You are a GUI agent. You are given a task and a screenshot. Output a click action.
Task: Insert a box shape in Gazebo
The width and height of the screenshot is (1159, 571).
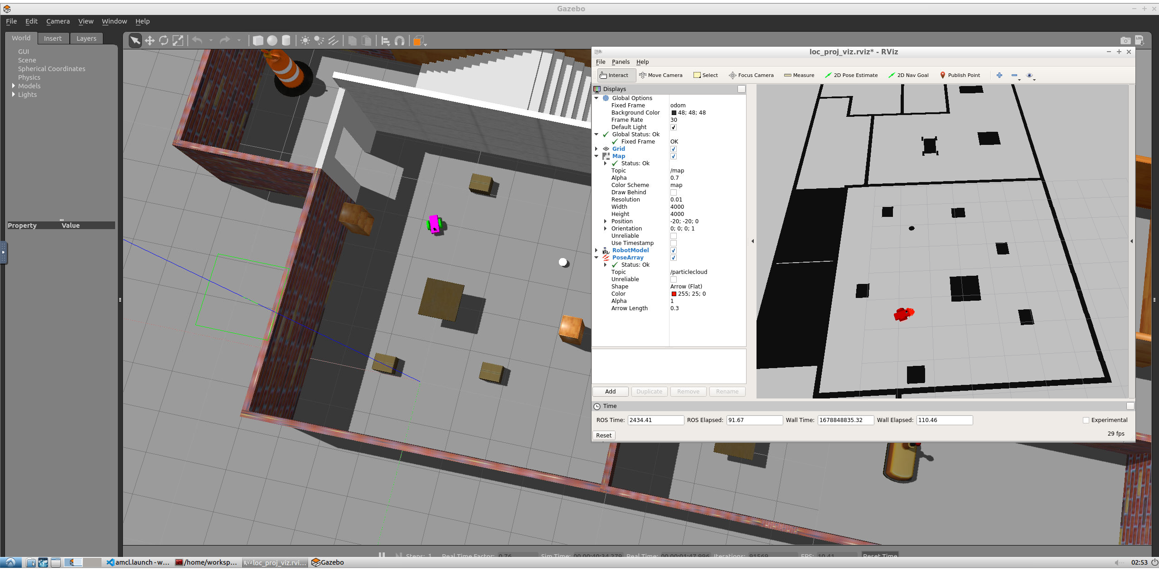[x=258, y=41]
